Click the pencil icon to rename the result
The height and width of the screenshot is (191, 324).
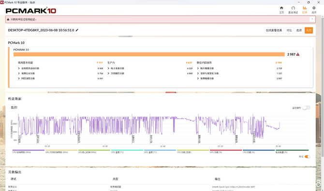click(x=77, y=30)
